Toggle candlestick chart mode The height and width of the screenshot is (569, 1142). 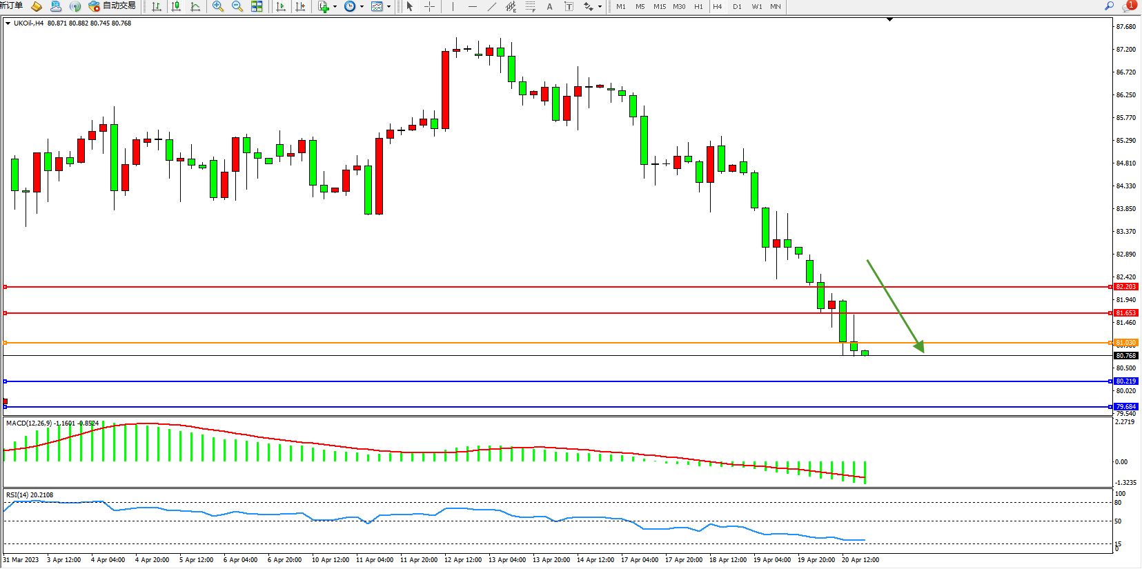coord(176,6)
